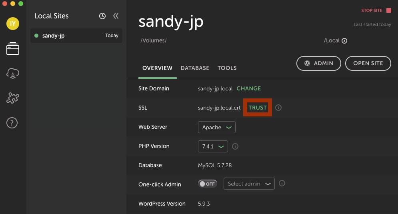Image resolution: width=398 pixels, height=214 pixels.
Task: Switch to the Overview tab
Action: [x=157, y=68]
